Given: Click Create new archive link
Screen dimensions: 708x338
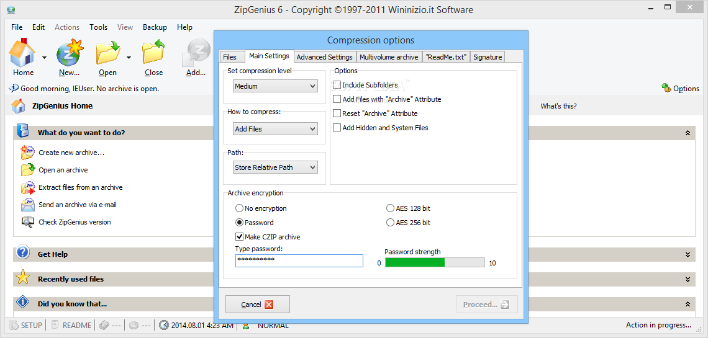Looking at the screenshot, I should point(72,153).
